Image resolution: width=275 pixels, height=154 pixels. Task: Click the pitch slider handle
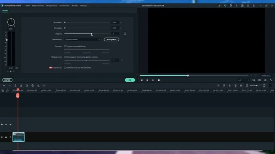click(x=92, y=33)
